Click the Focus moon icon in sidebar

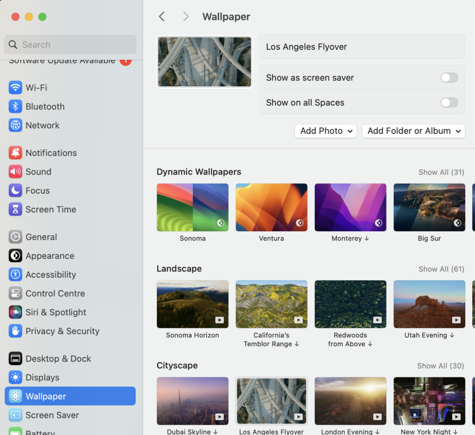(14, 190)
